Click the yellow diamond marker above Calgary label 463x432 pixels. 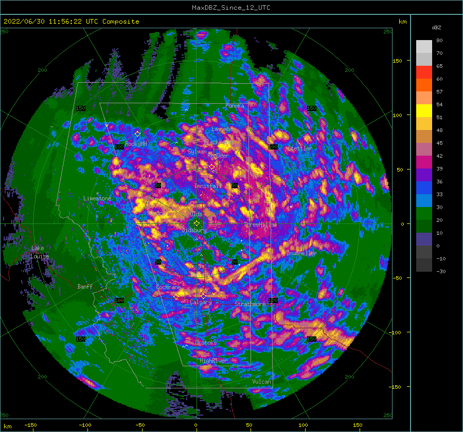click(203, 296)
